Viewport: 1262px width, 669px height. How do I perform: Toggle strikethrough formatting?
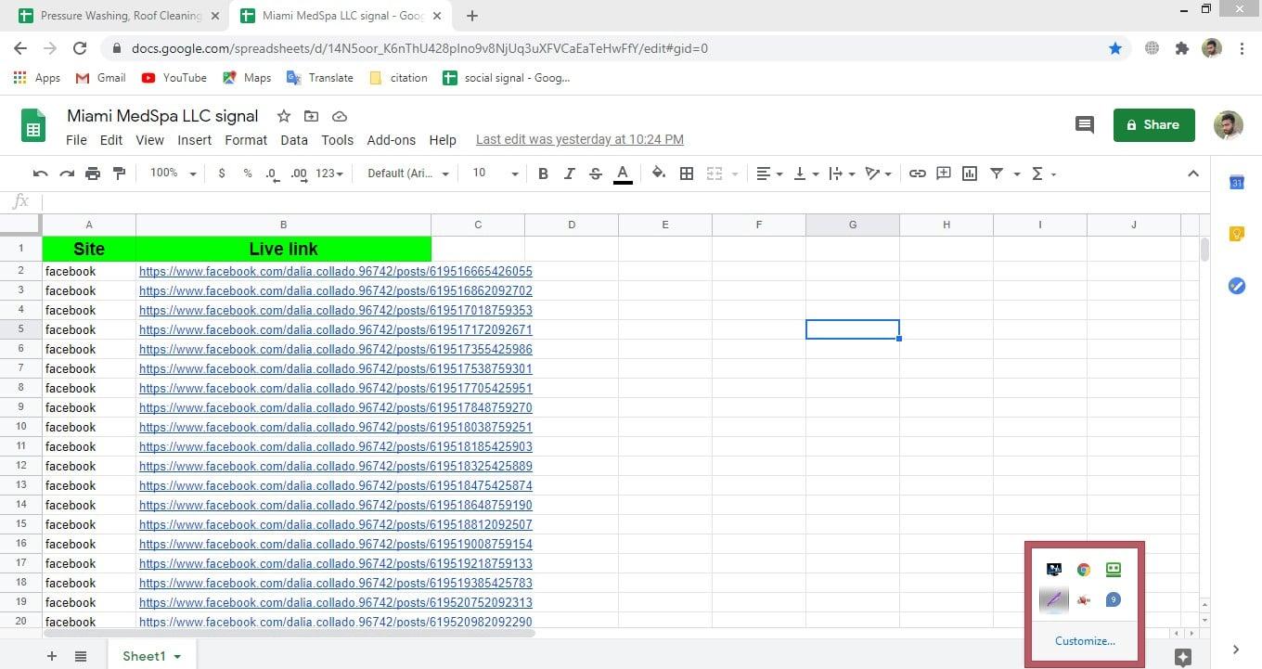(x=596, y=174)
